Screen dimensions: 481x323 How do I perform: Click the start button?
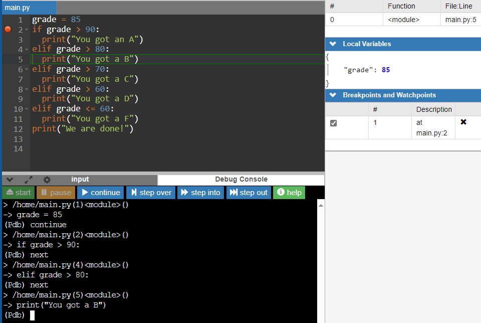(x=18, y=193)
